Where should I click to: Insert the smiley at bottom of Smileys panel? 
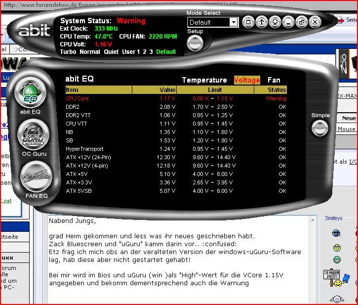coord(337,299)
